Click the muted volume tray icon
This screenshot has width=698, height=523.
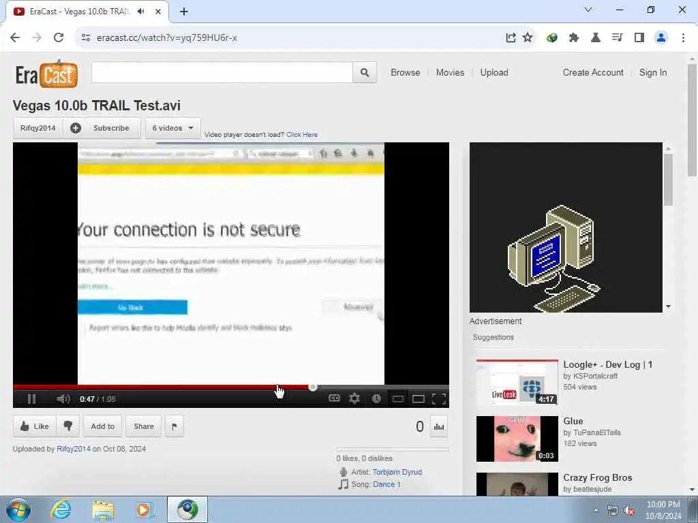pos(629,511)
